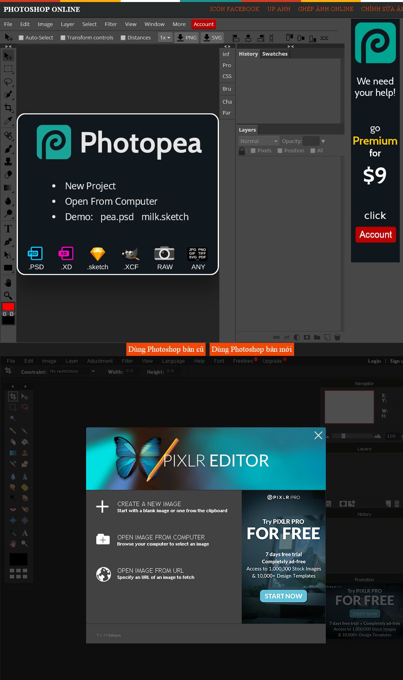Open the pea.psd demo link
Screen dimensions: 403x680
click(117, 217)
